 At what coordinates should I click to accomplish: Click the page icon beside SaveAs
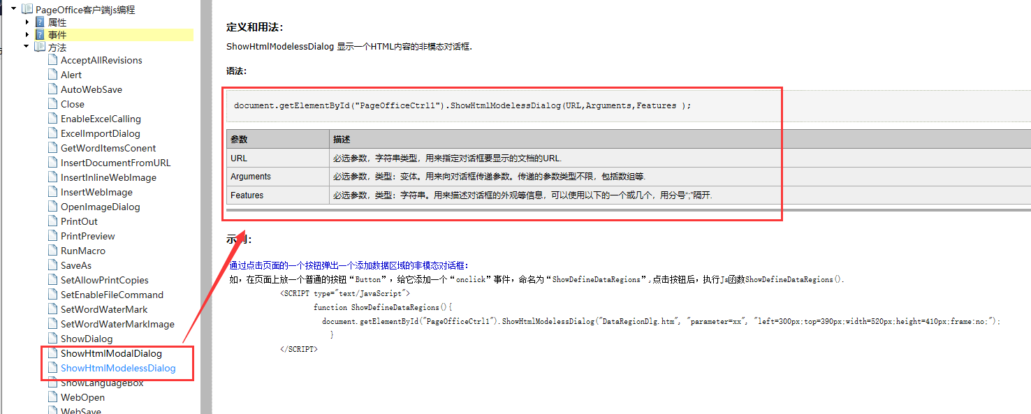52,265
